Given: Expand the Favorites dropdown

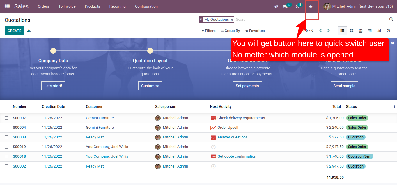Looking at the screenshot, I should (255, 31).
